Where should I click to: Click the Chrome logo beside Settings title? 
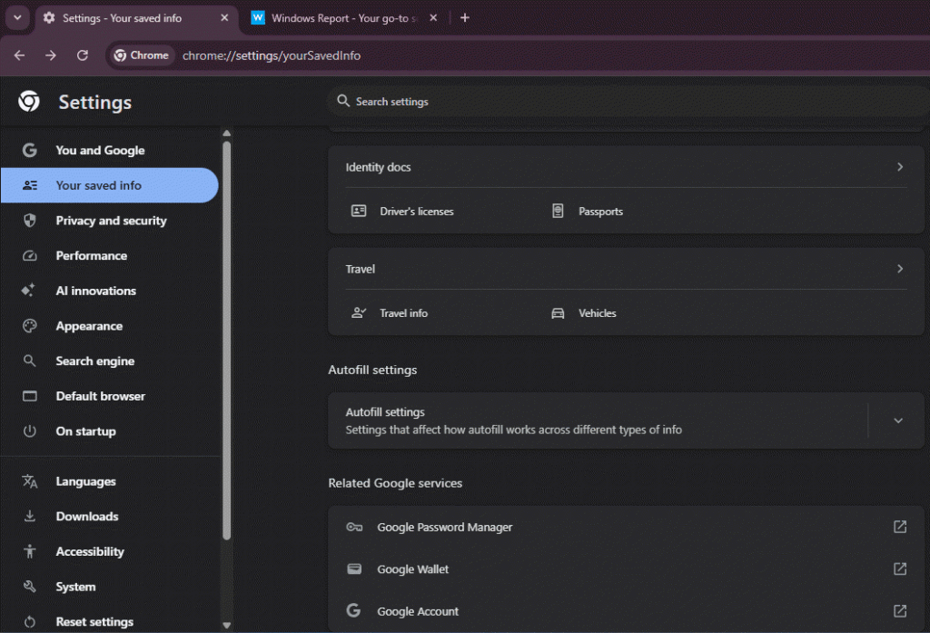coord(29,102)
